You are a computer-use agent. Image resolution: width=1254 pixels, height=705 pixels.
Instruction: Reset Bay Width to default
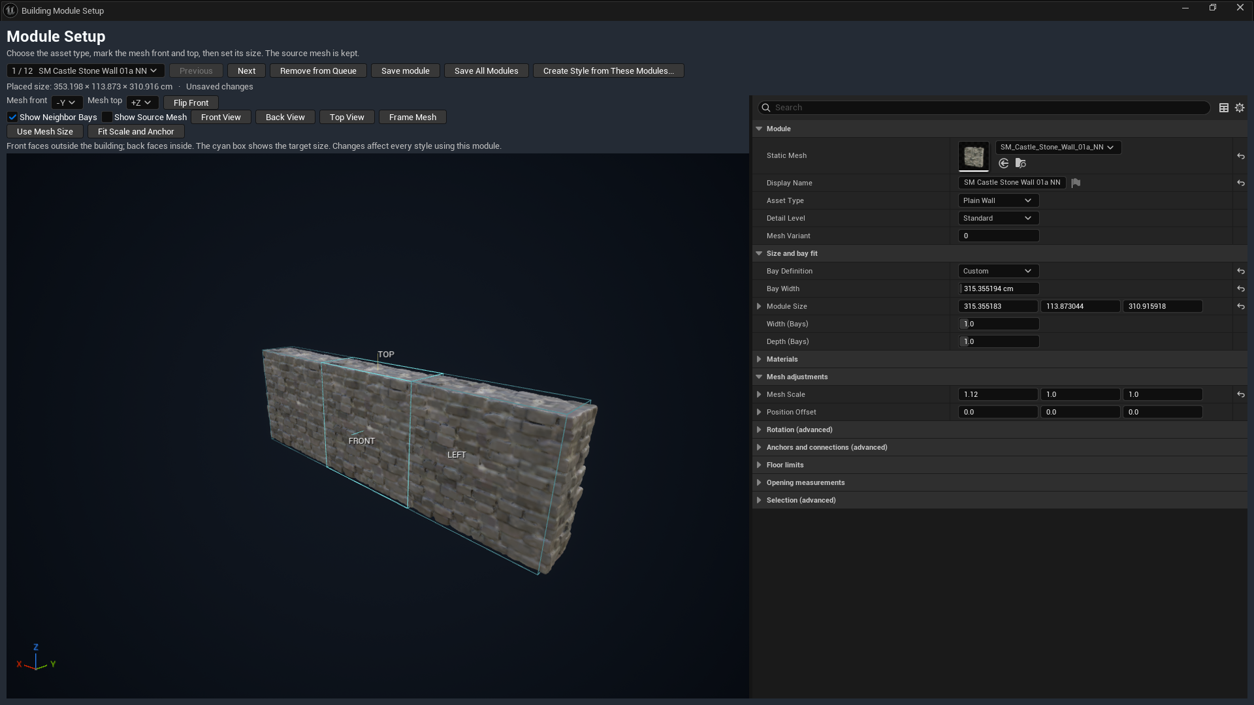click(1240, 289)
